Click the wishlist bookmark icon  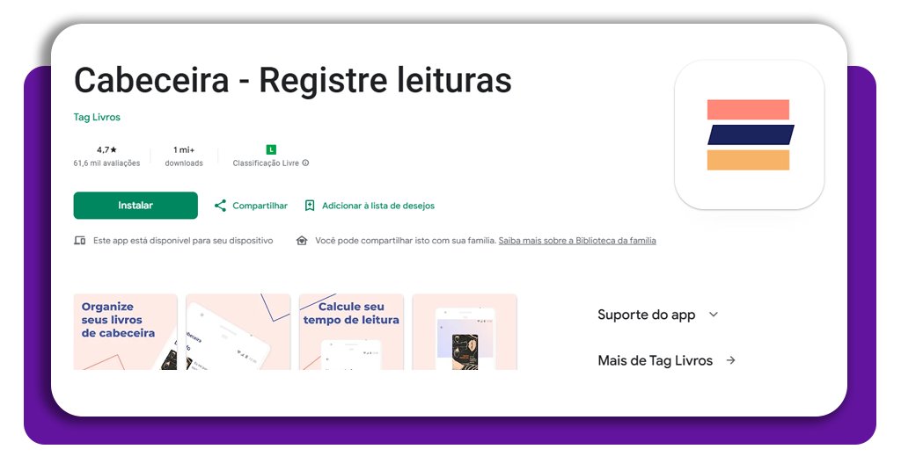pos(310,206)
